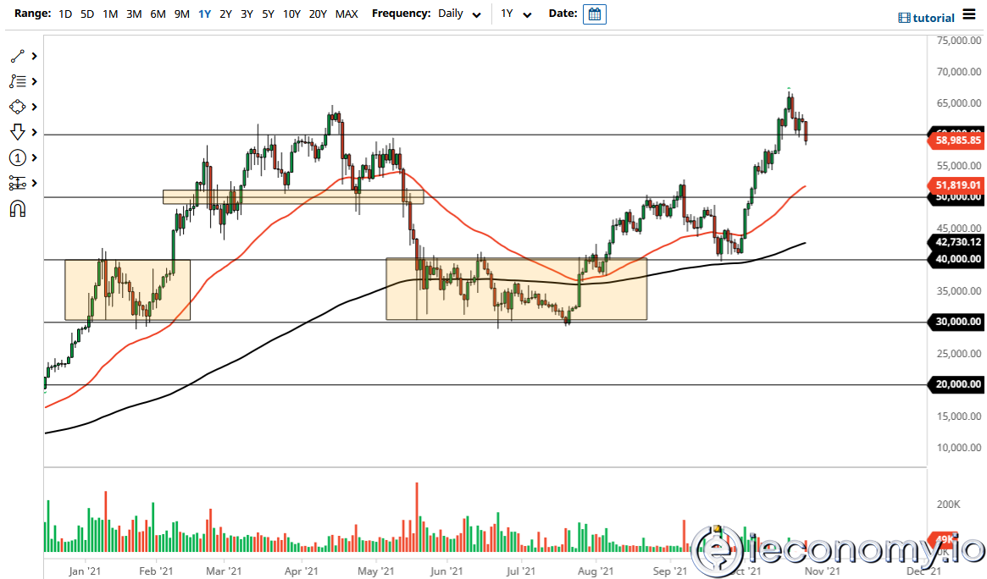
Task: Switch the range to 1D
Action: click(x=65, y=14)
